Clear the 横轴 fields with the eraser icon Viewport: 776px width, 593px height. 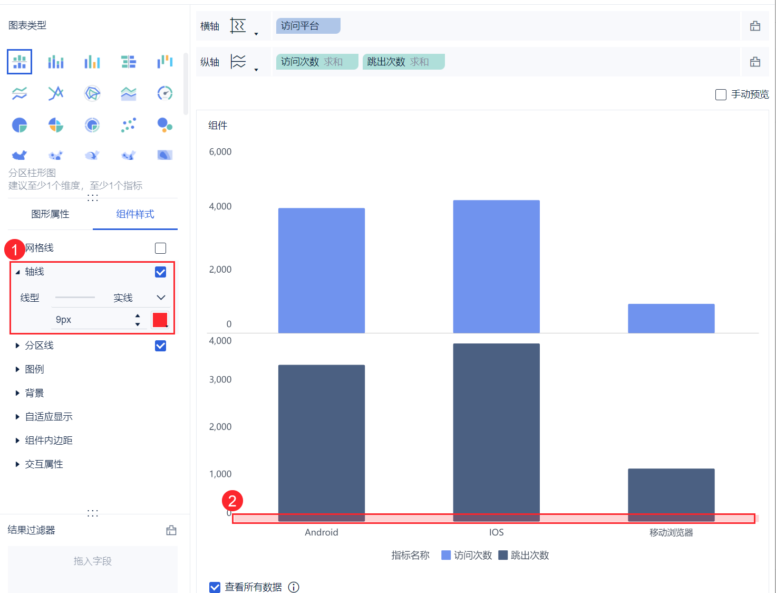(x=755, y=26)
